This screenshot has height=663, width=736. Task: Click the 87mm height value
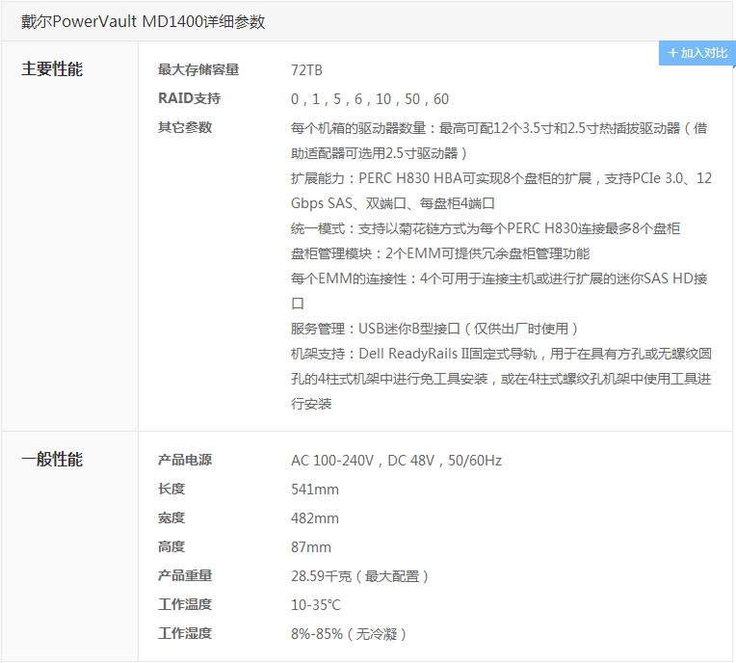pyautogui.click(x=311, y=547)
